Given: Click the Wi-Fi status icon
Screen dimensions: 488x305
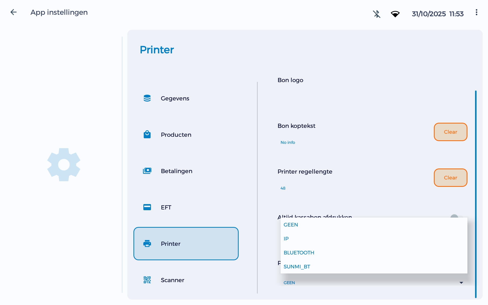Looking at the screenshot, I should point(396,14).
